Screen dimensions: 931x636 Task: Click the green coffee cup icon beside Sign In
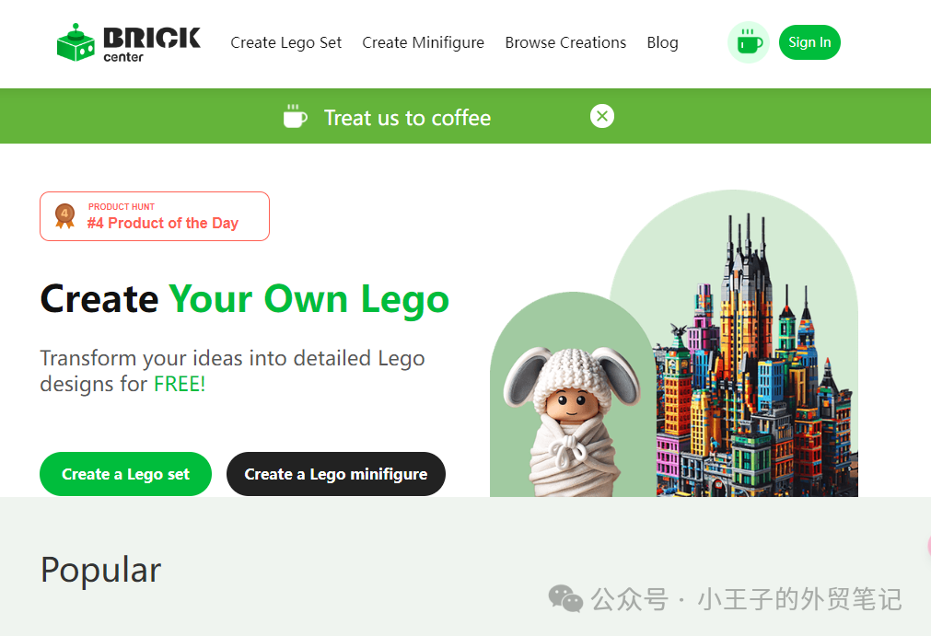click(749, 42)
